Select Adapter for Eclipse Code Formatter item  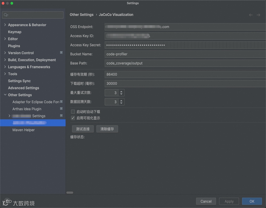(36, 102)
